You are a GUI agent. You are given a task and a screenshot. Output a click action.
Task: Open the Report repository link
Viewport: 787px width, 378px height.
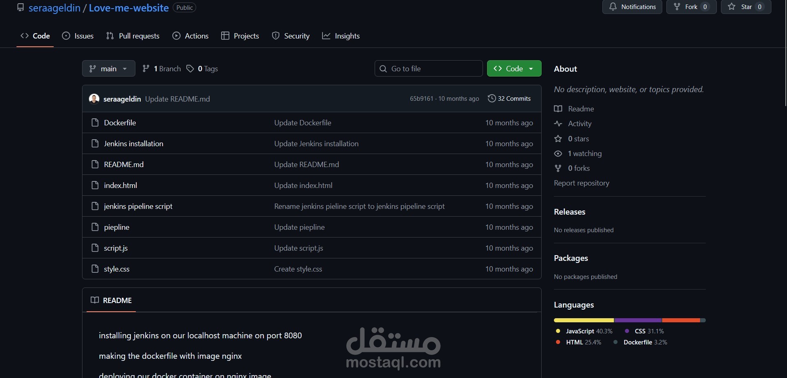point(581,183)
